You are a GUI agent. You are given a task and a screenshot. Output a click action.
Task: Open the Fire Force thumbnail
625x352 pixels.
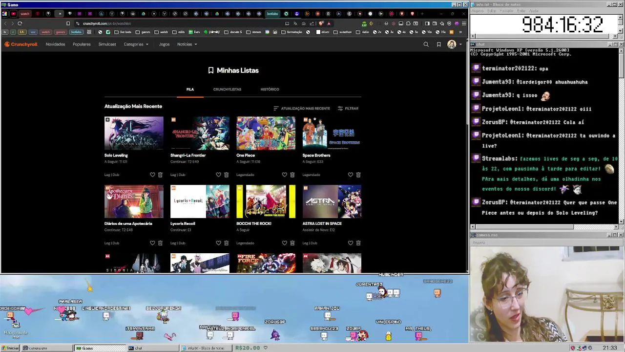pyautogui.click(x=266, y=263)
